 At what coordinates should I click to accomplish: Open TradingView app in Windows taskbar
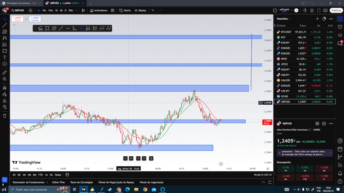click(x=83, y=190)
